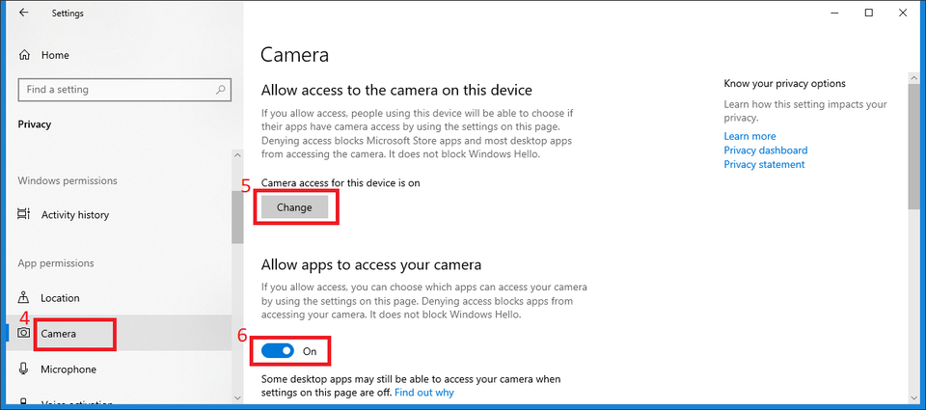Select Location in App permissions
This screenshot has height=410, width=926.
[60, 298]
